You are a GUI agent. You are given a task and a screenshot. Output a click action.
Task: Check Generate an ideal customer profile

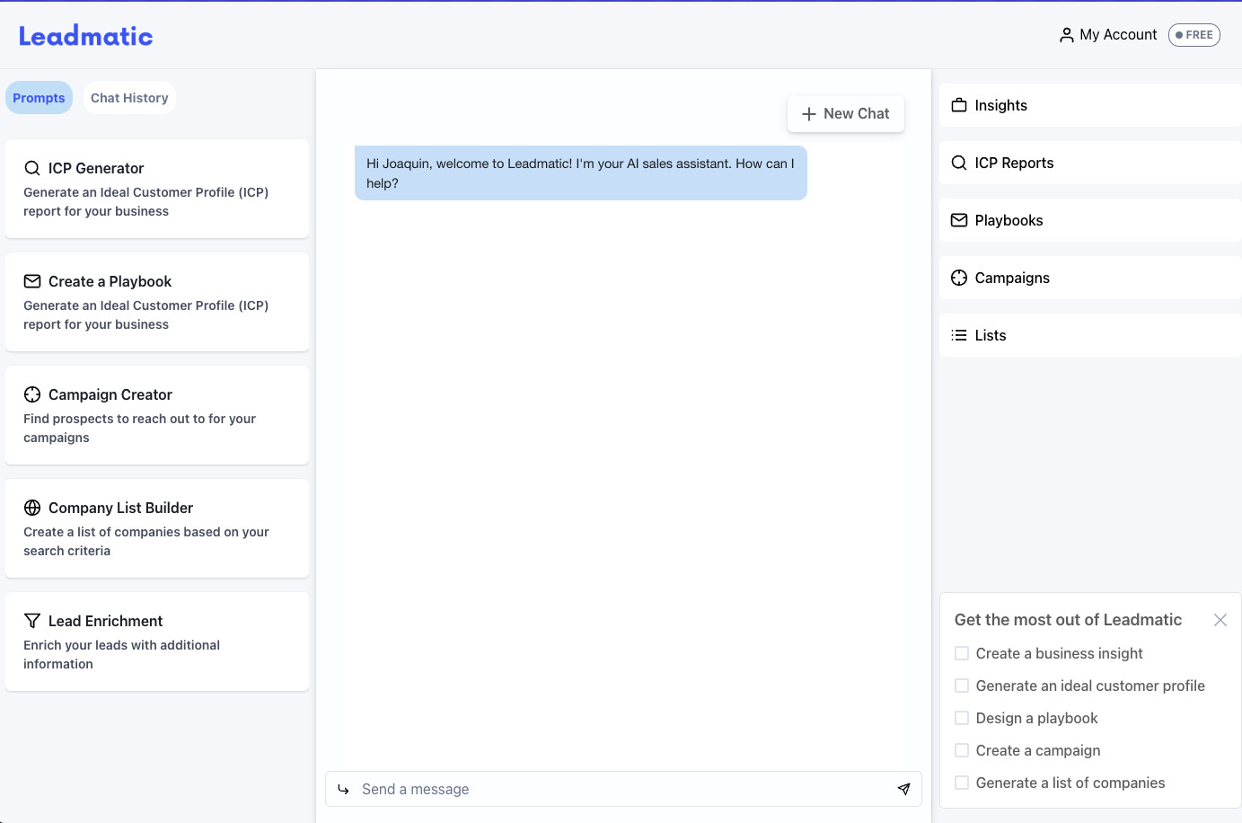(x=962, y=686)
